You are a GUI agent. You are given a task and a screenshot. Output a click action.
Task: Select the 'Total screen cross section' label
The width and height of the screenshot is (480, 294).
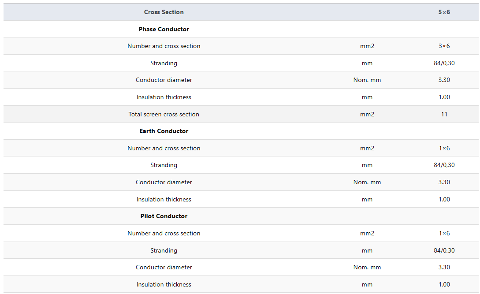tap(164, 114)
